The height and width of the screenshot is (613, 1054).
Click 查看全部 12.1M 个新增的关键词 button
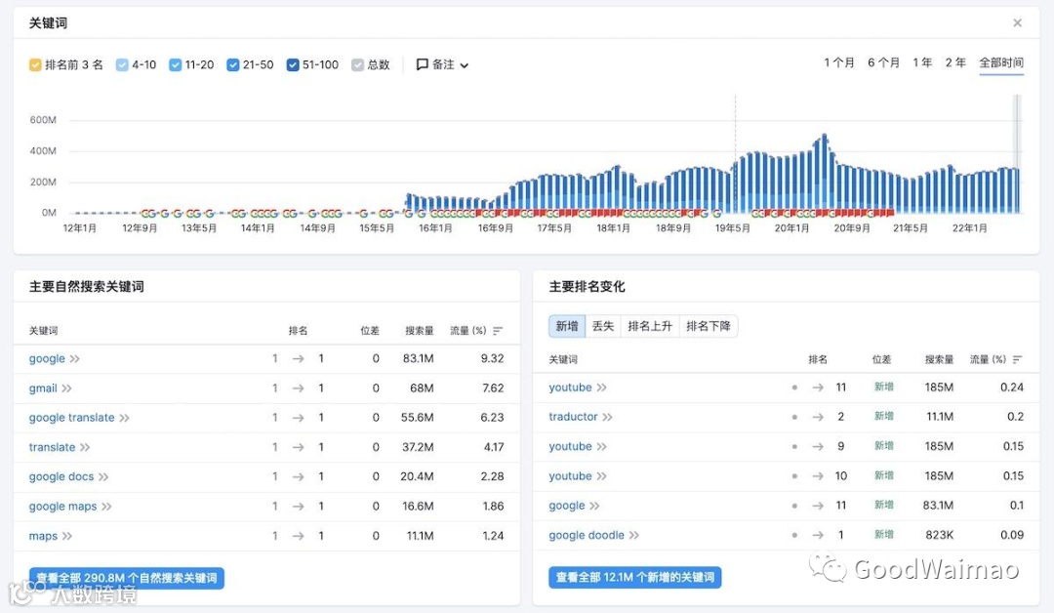[x=634, y=578]
